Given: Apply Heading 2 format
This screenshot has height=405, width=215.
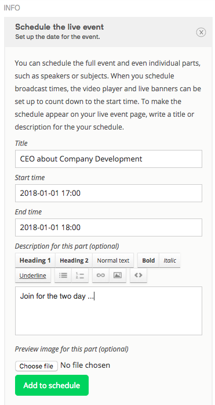Looking at the screenshot, I should [x=74, y=260].
